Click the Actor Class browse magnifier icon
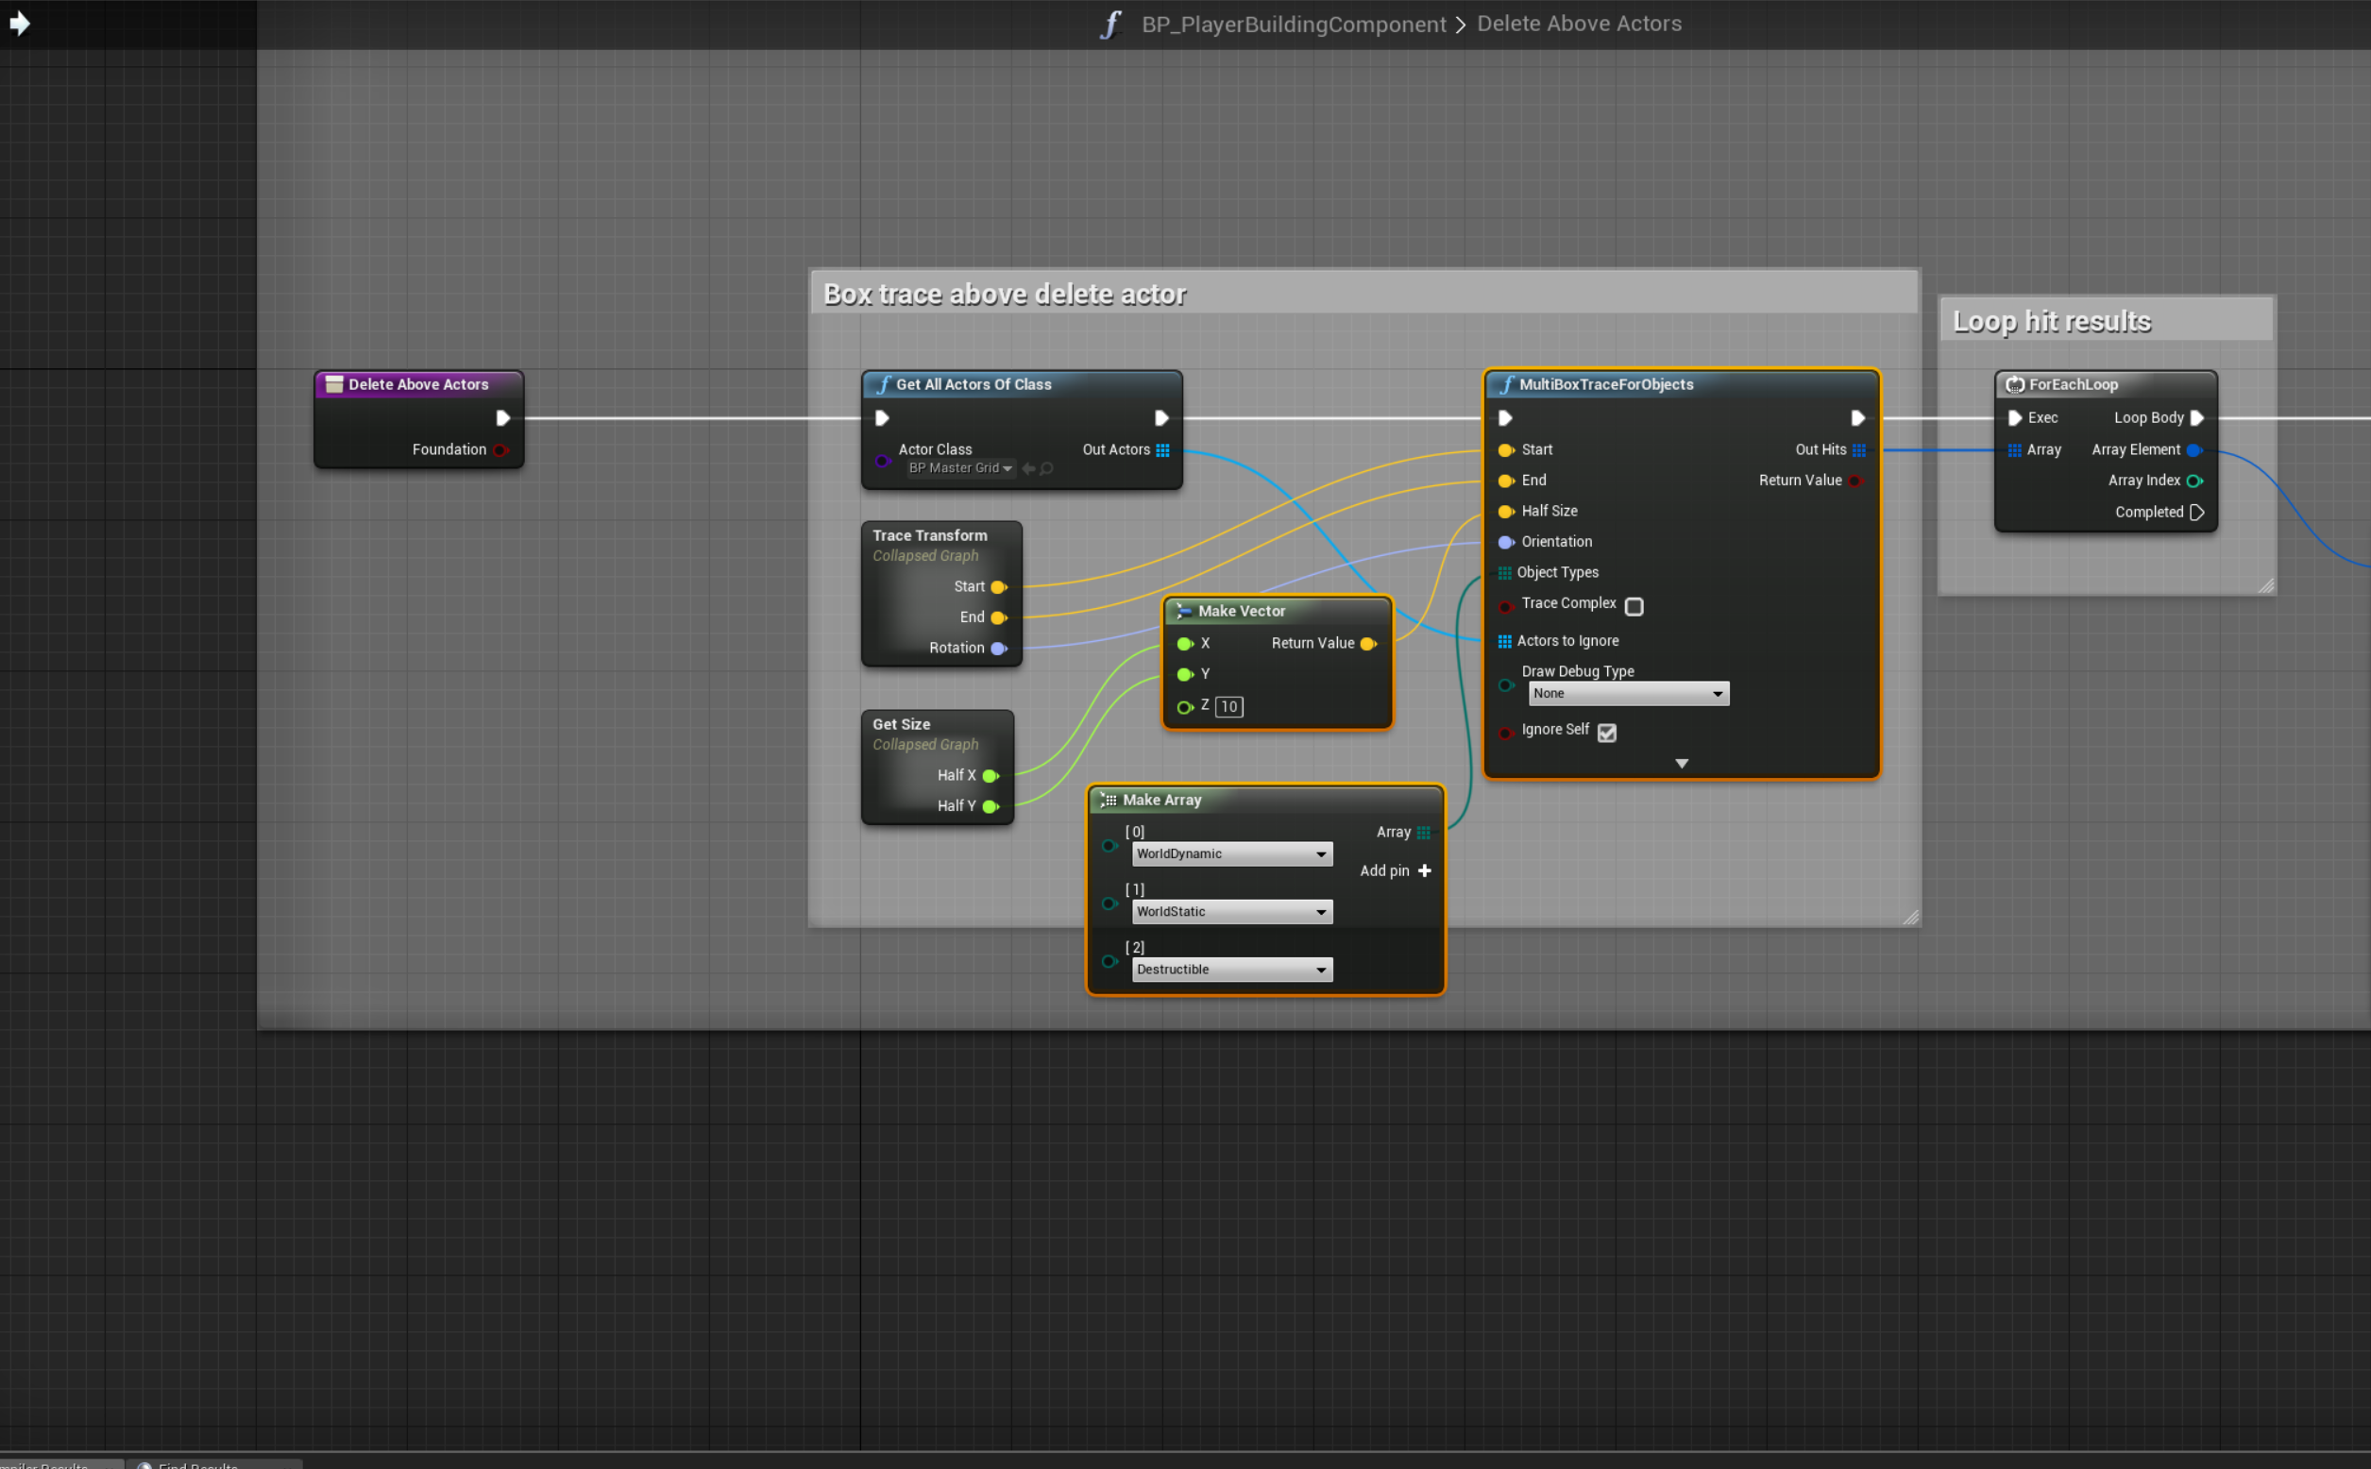 1046,468
